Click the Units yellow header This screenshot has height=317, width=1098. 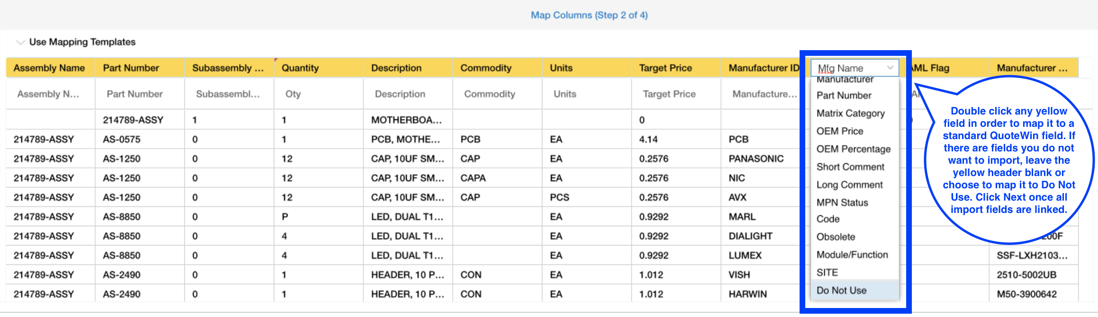pyautogui.click(x=586, y=68)
